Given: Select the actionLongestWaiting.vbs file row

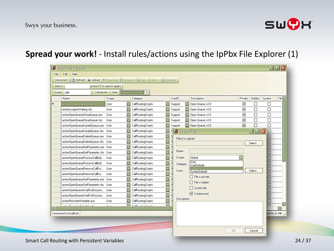Looking at the screenshot, I should click(83, 109).
